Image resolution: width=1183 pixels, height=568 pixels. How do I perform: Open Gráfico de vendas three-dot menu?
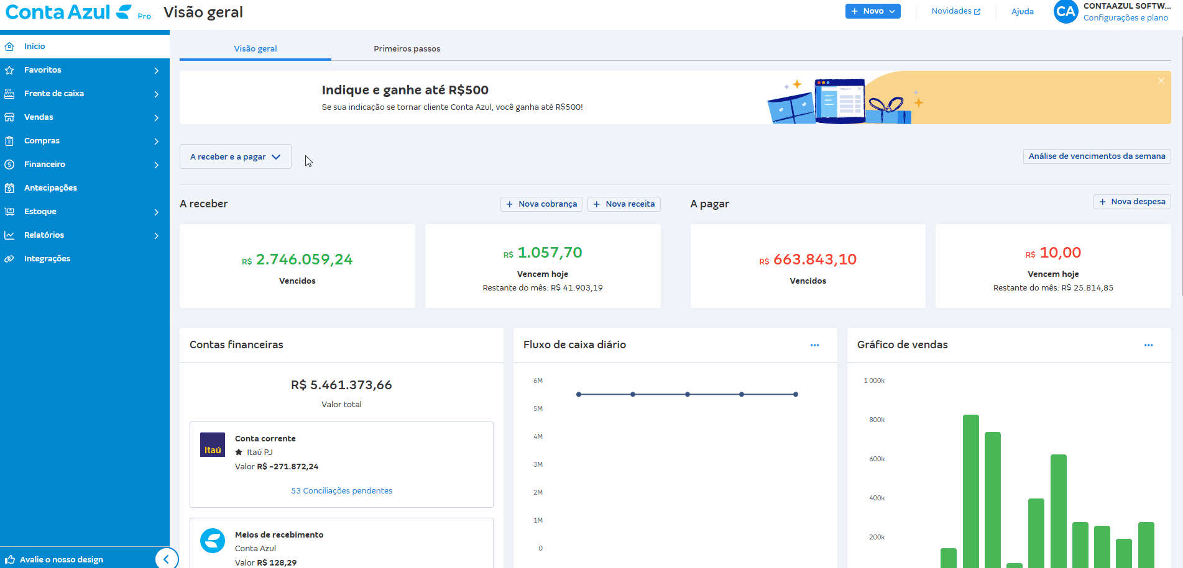(1148, 345)
